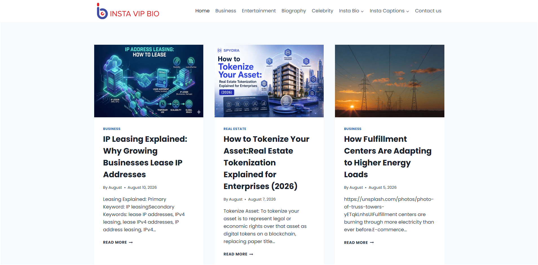Image resolution: width=538 pixels, height=265 pixels.
Task: Open the power towers sunset thumbnail
Action: [x=390, y=81]
